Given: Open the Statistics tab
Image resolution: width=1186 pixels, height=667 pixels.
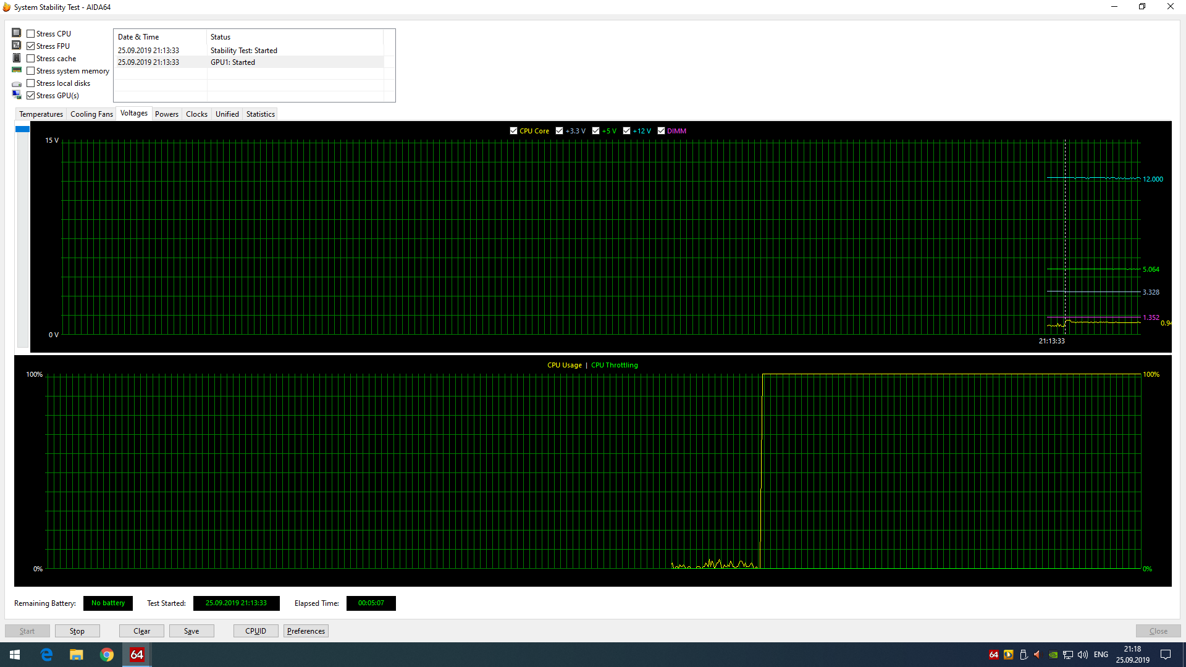Looking at the screenshot, I should point(260,114).
